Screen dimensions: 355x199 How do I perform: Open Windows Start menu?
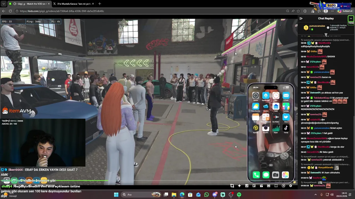(116, 195)
